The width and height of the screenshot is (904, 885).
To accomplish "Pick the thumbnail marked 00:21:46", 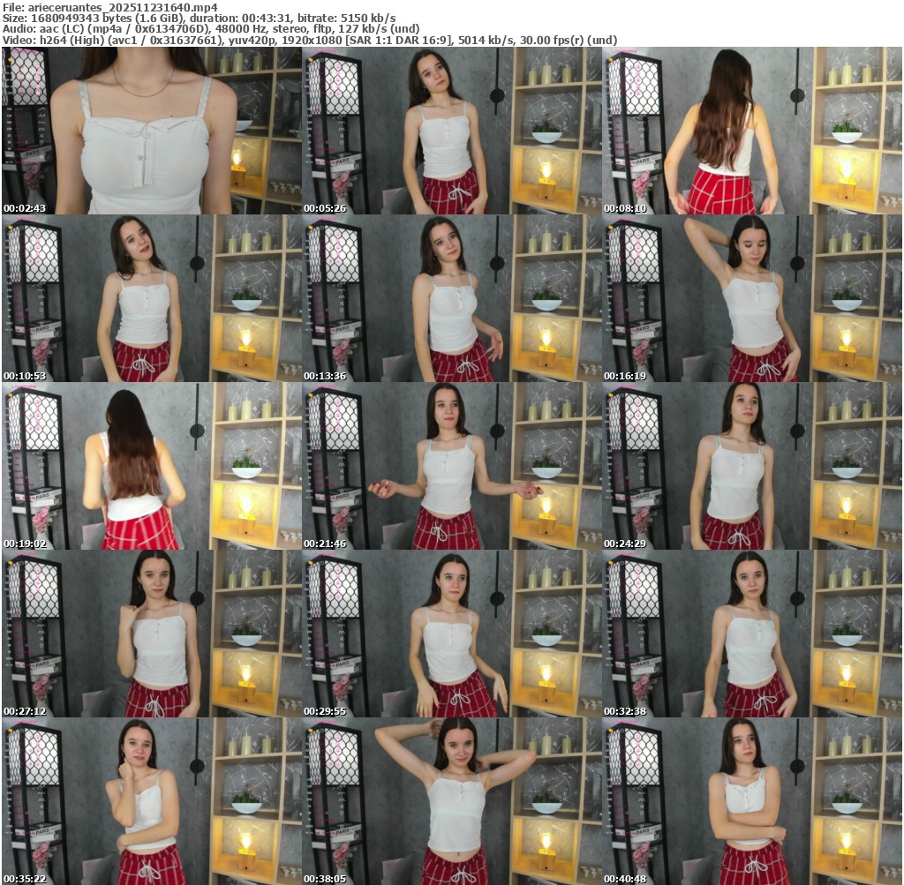I will pos(451,466).
